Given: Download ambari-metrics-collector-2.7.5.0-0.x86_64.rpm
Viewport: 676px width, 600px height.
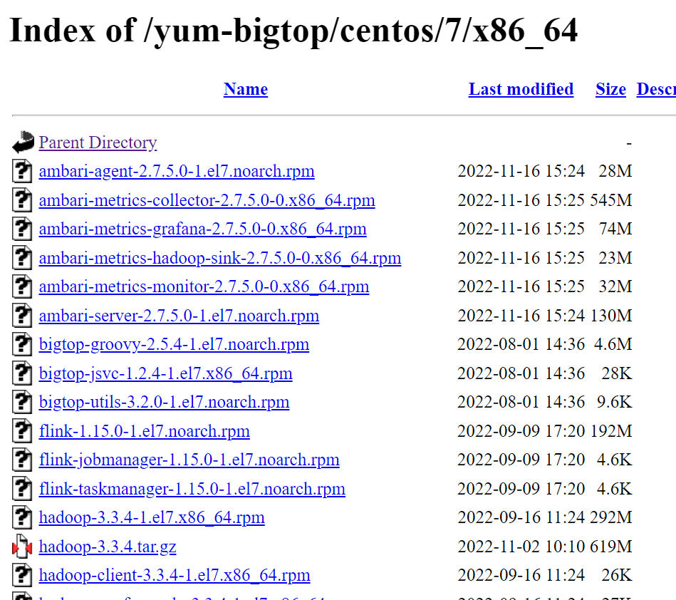Looking at the screenshot, I should 207,200.
